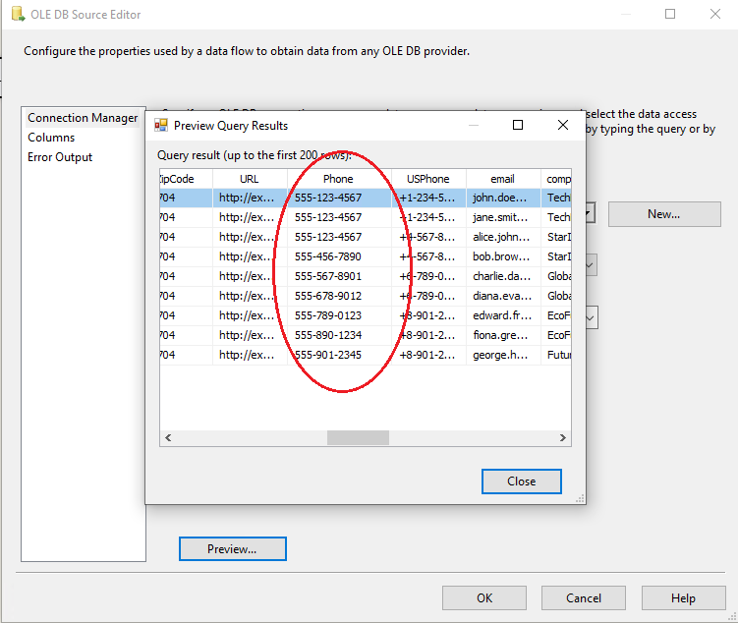The image size is (738, 623).
Task: Select the cell containing 555-456-7890
Action: point(328,256)
